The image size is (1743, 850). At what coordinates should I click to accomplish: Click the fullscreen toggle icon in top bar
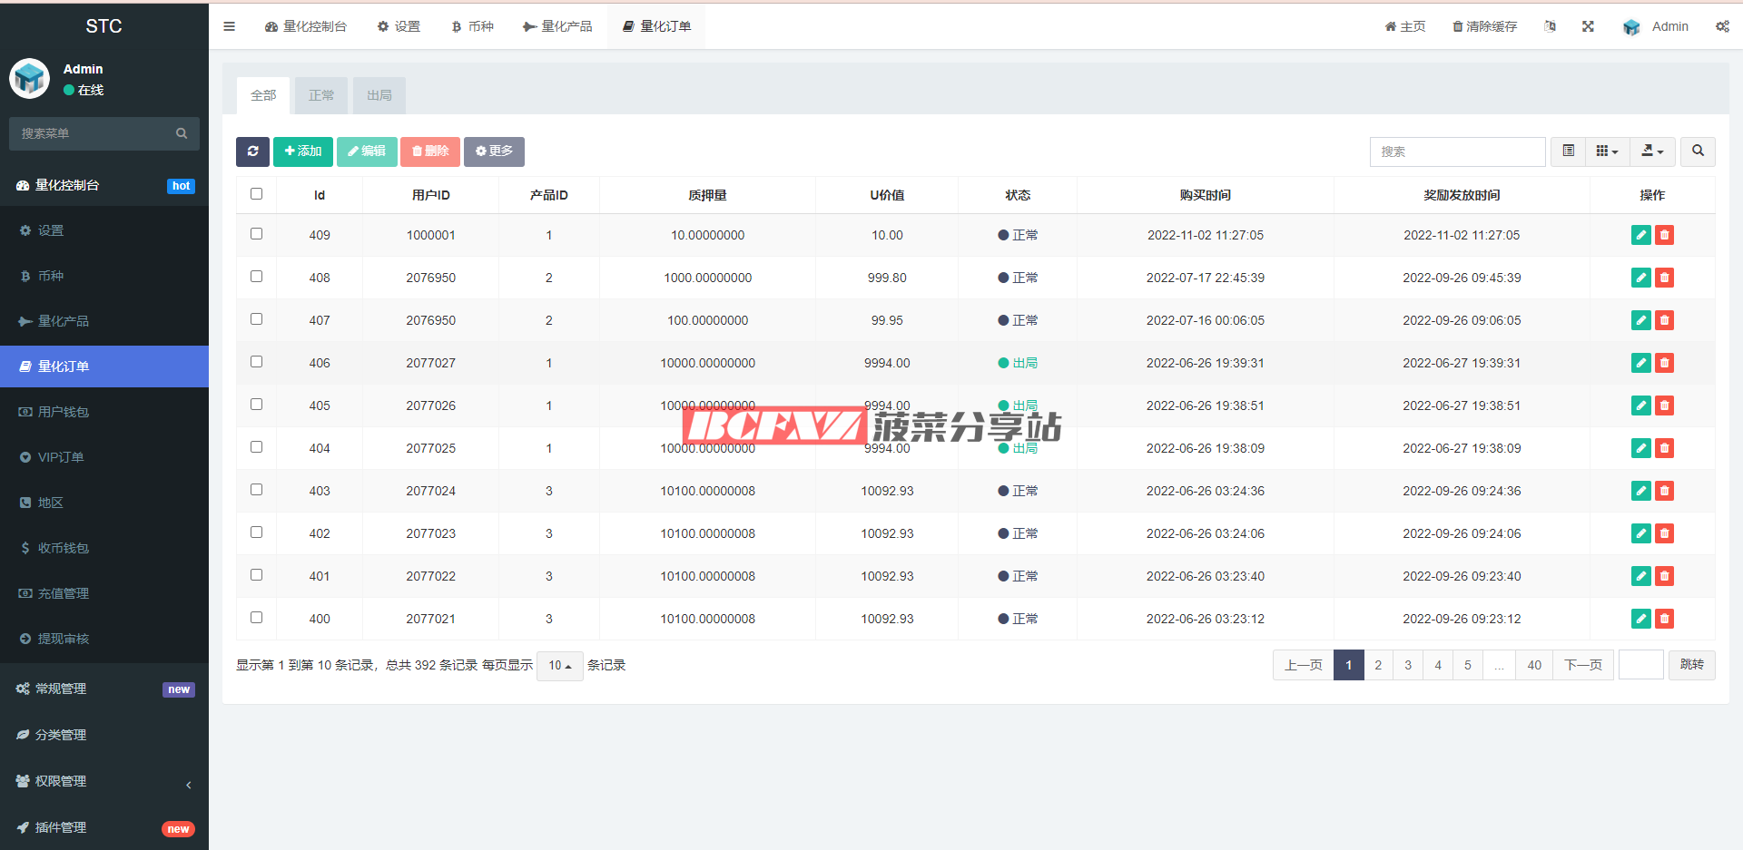(x=1588, y=26)
